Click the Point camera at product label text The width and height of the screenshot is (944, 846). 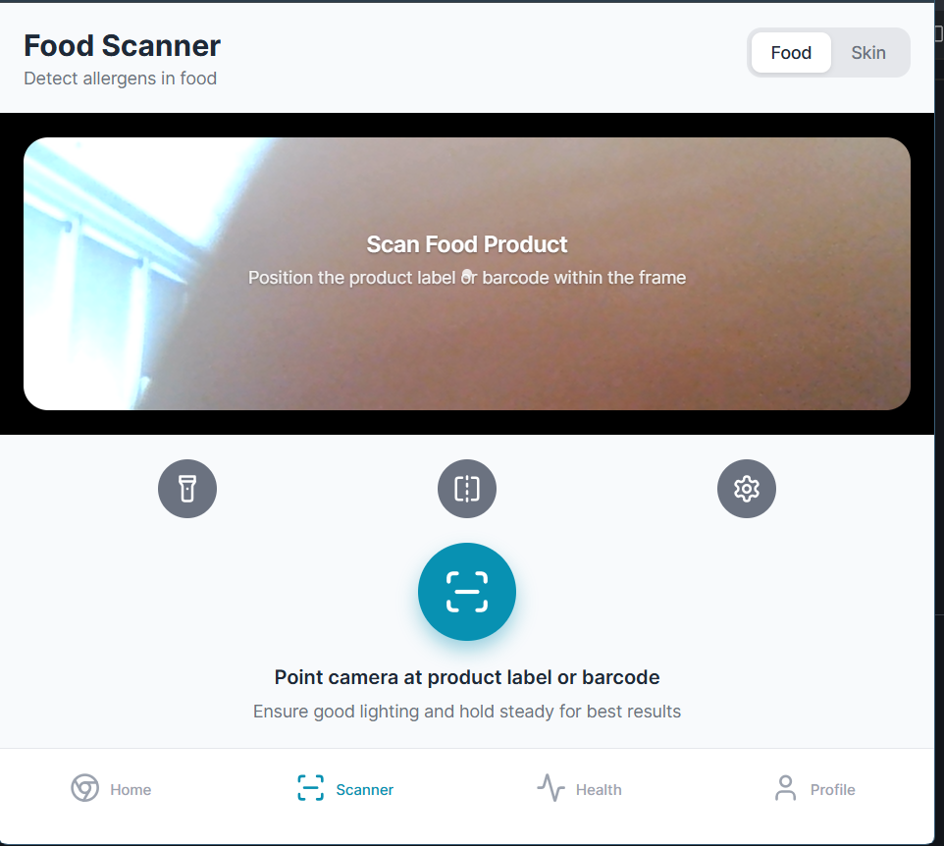point(466,677)
